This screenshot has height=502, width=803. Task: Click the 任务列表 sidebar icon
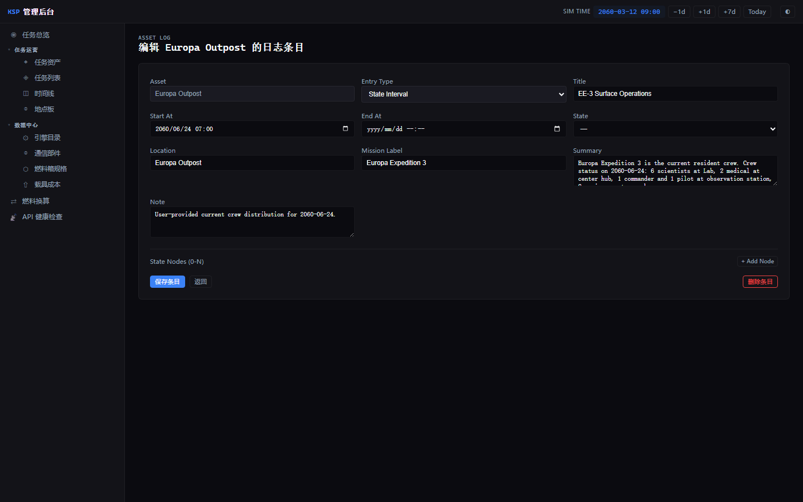tap(26, 78)
